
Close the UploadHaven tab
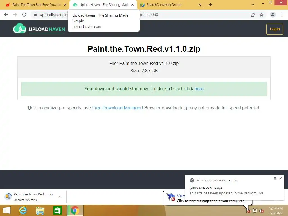(x=132, y=5)
